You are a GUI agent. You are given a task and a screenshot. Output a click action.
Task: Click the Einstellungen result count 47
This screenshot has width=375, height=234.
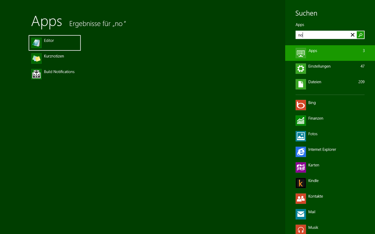click(362, 67)
